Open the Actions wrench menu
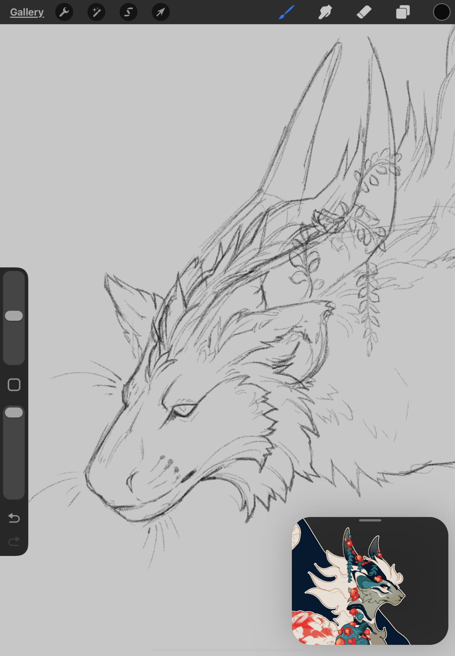The image size is (455, 656). 64,12
